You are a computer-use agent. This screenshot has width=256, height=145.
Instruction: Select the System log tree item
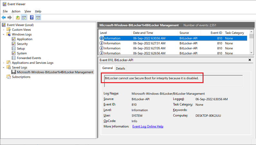click(x=22, y=53)
